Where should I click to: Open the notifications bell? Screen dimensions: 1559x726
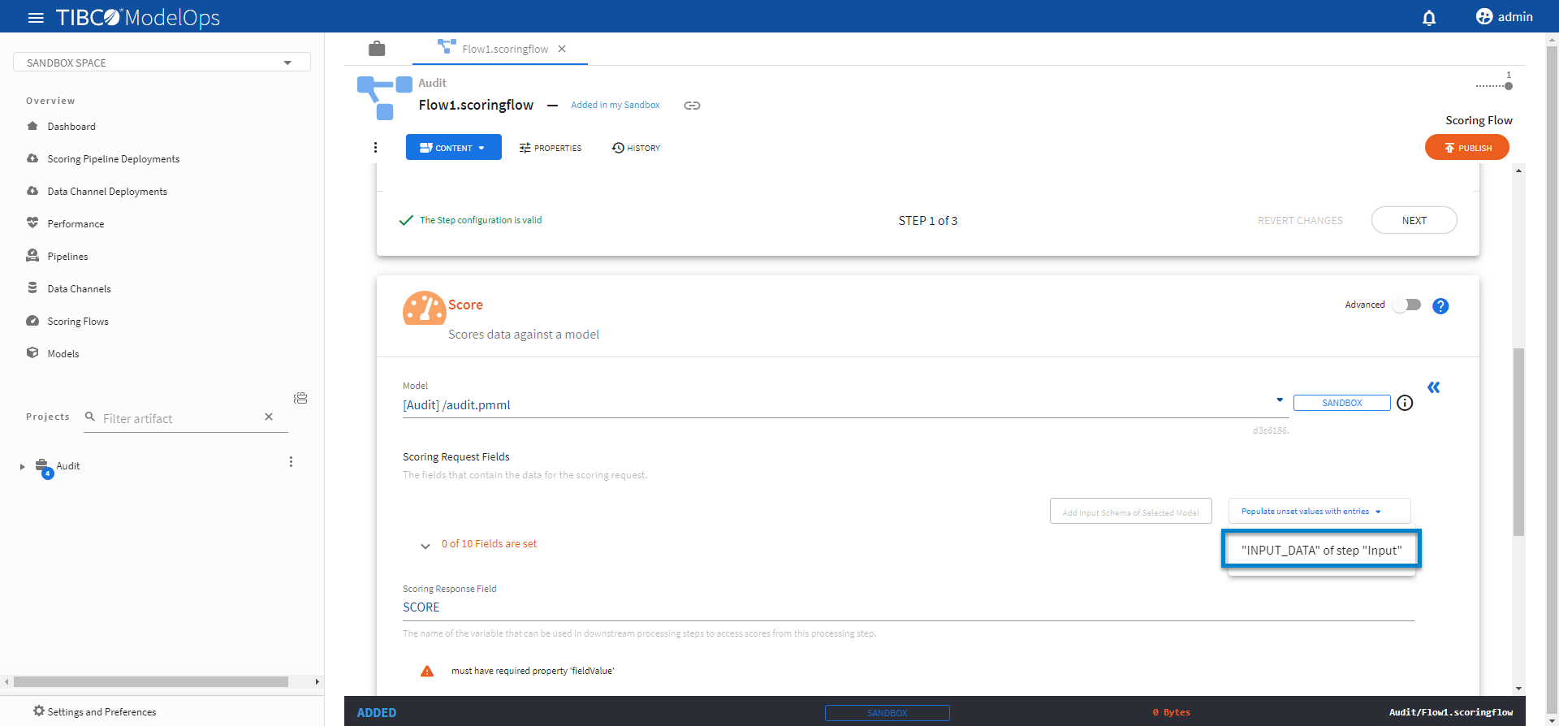(1429, 17)
